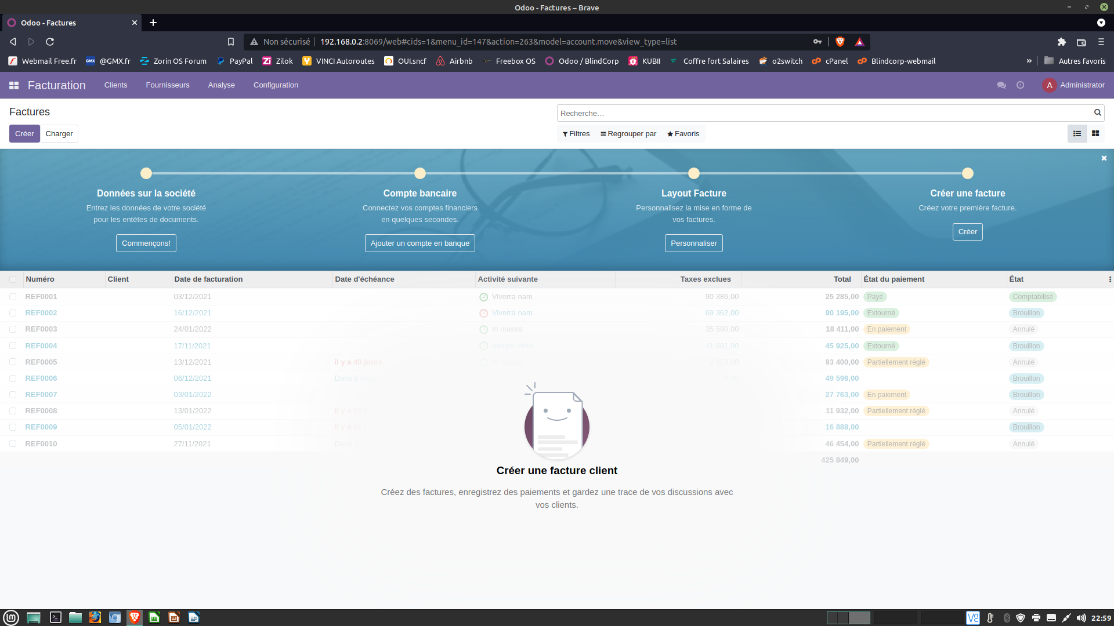
Task: Check the select-all invoices checkbox
Action: (13, 279)
